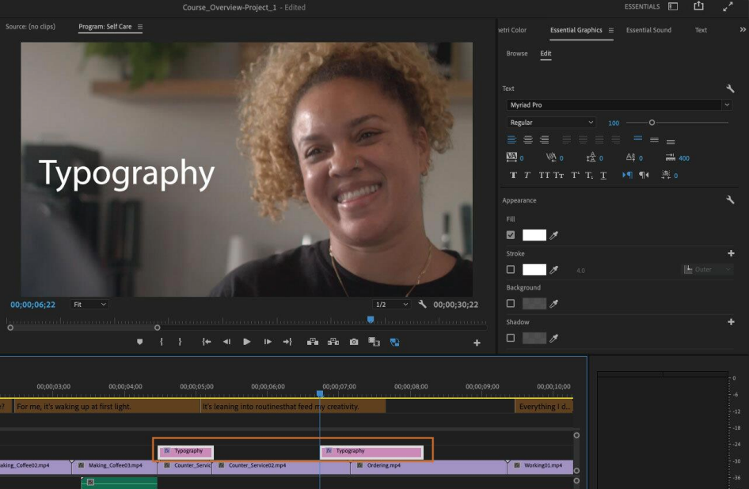Viewport: 749px width, 489px height.
Task: Select the Play button in Program monitor
Action: point(245,341)
